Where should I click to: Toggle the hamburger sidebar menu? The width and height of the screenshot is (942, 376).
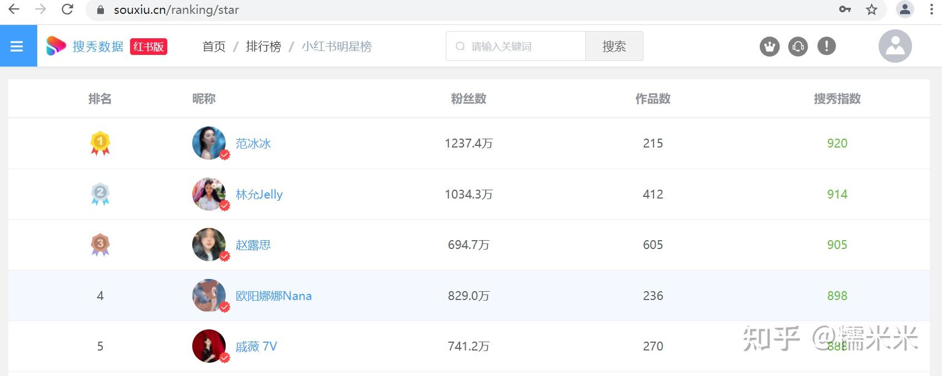coord(17,46)
